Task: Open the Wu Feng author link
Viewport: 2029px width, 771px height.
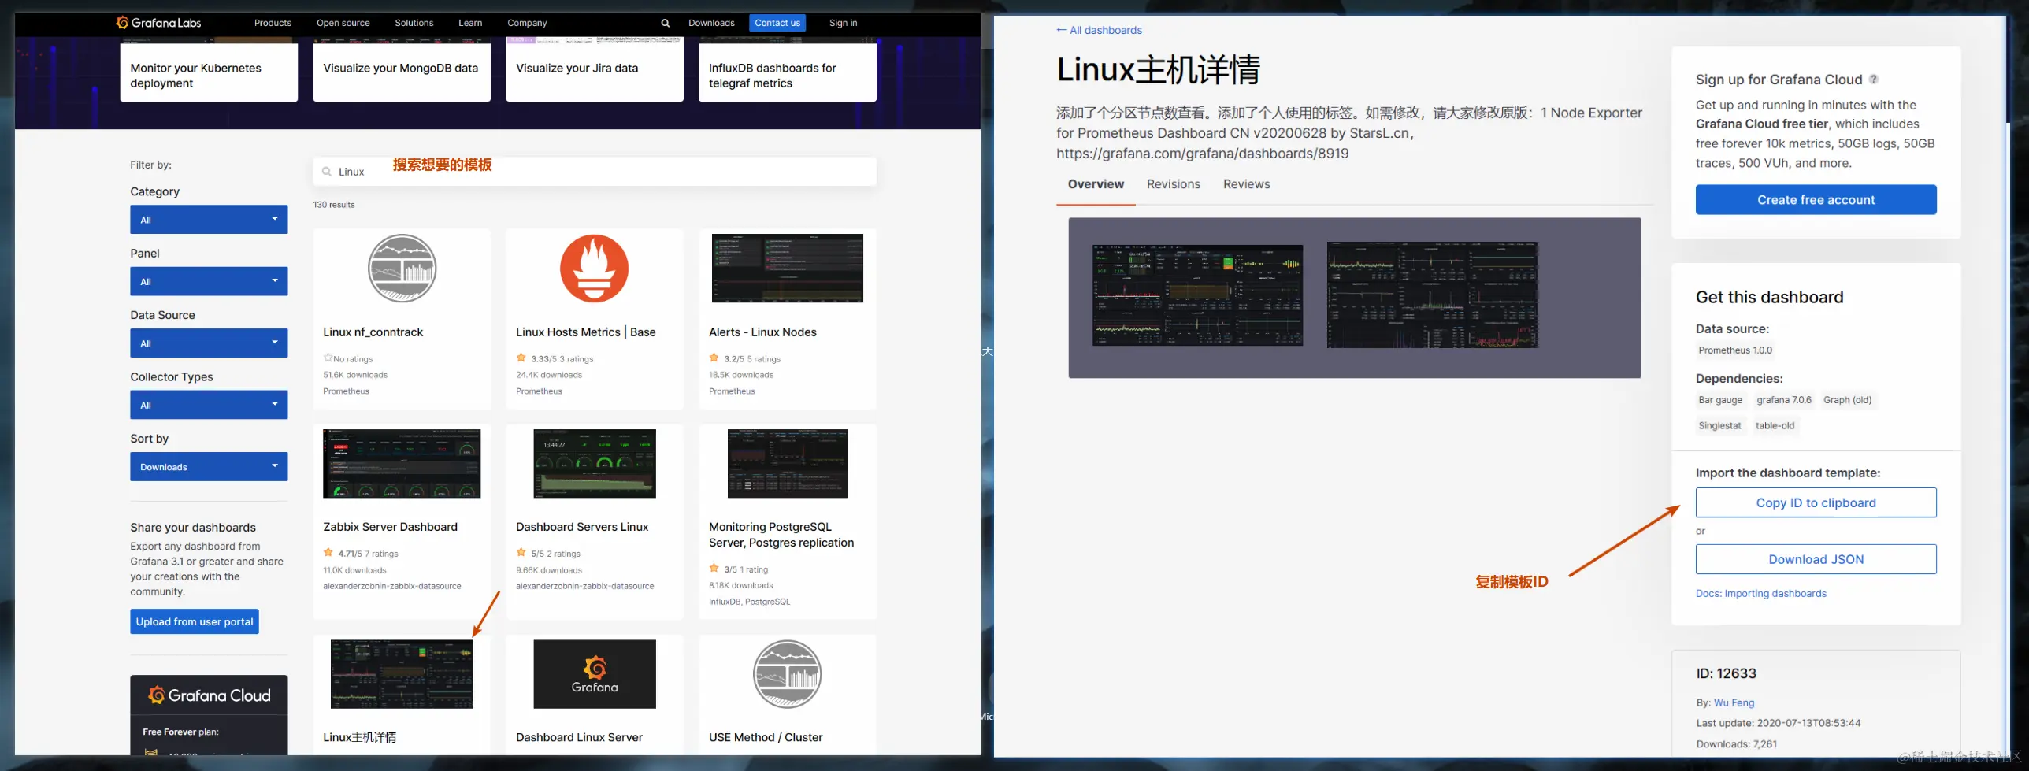Action: click(x=1734, y=702)
